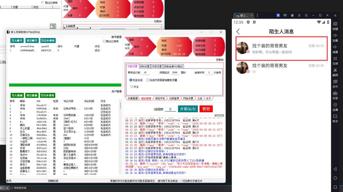
Task: Collapse the emulator sidebar with double-chevron
Action: pyautogui.click(x=335, y=15)
